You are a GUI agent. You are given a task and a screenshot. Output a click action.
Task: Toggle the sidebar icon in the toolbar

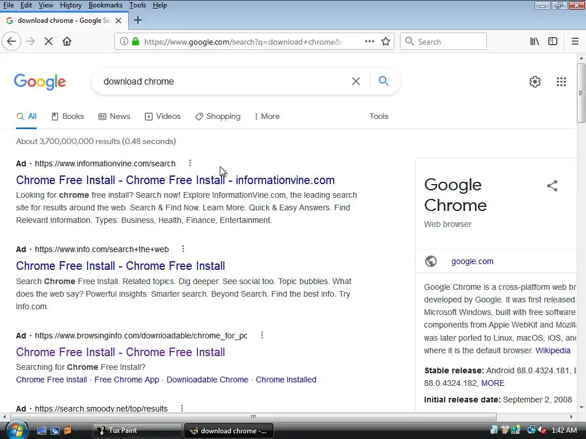[x=552, y=41]
